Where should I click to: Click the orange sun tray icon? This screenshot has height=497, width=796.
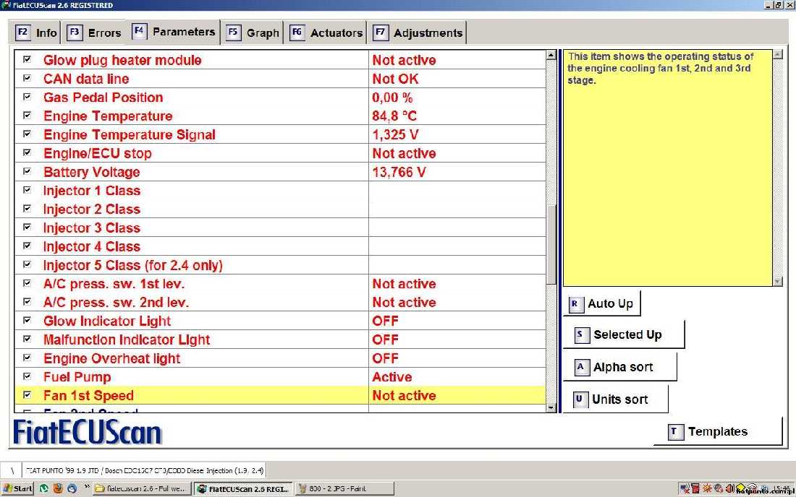707,488
